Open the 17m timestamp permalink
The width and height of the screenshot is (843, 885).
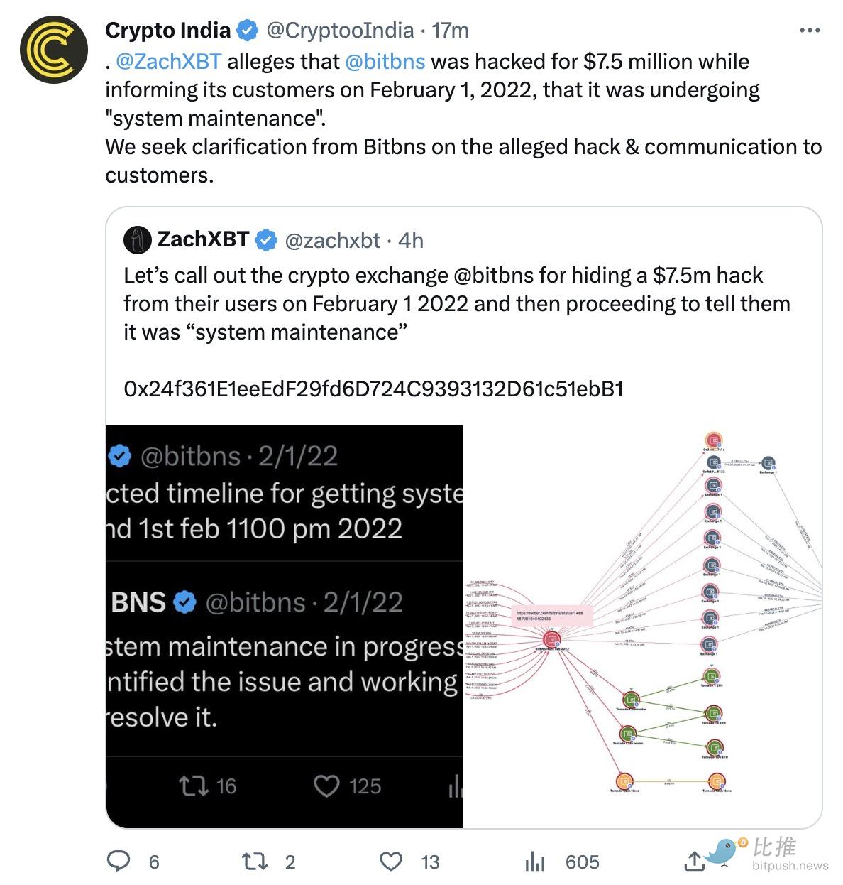[450, 31]
